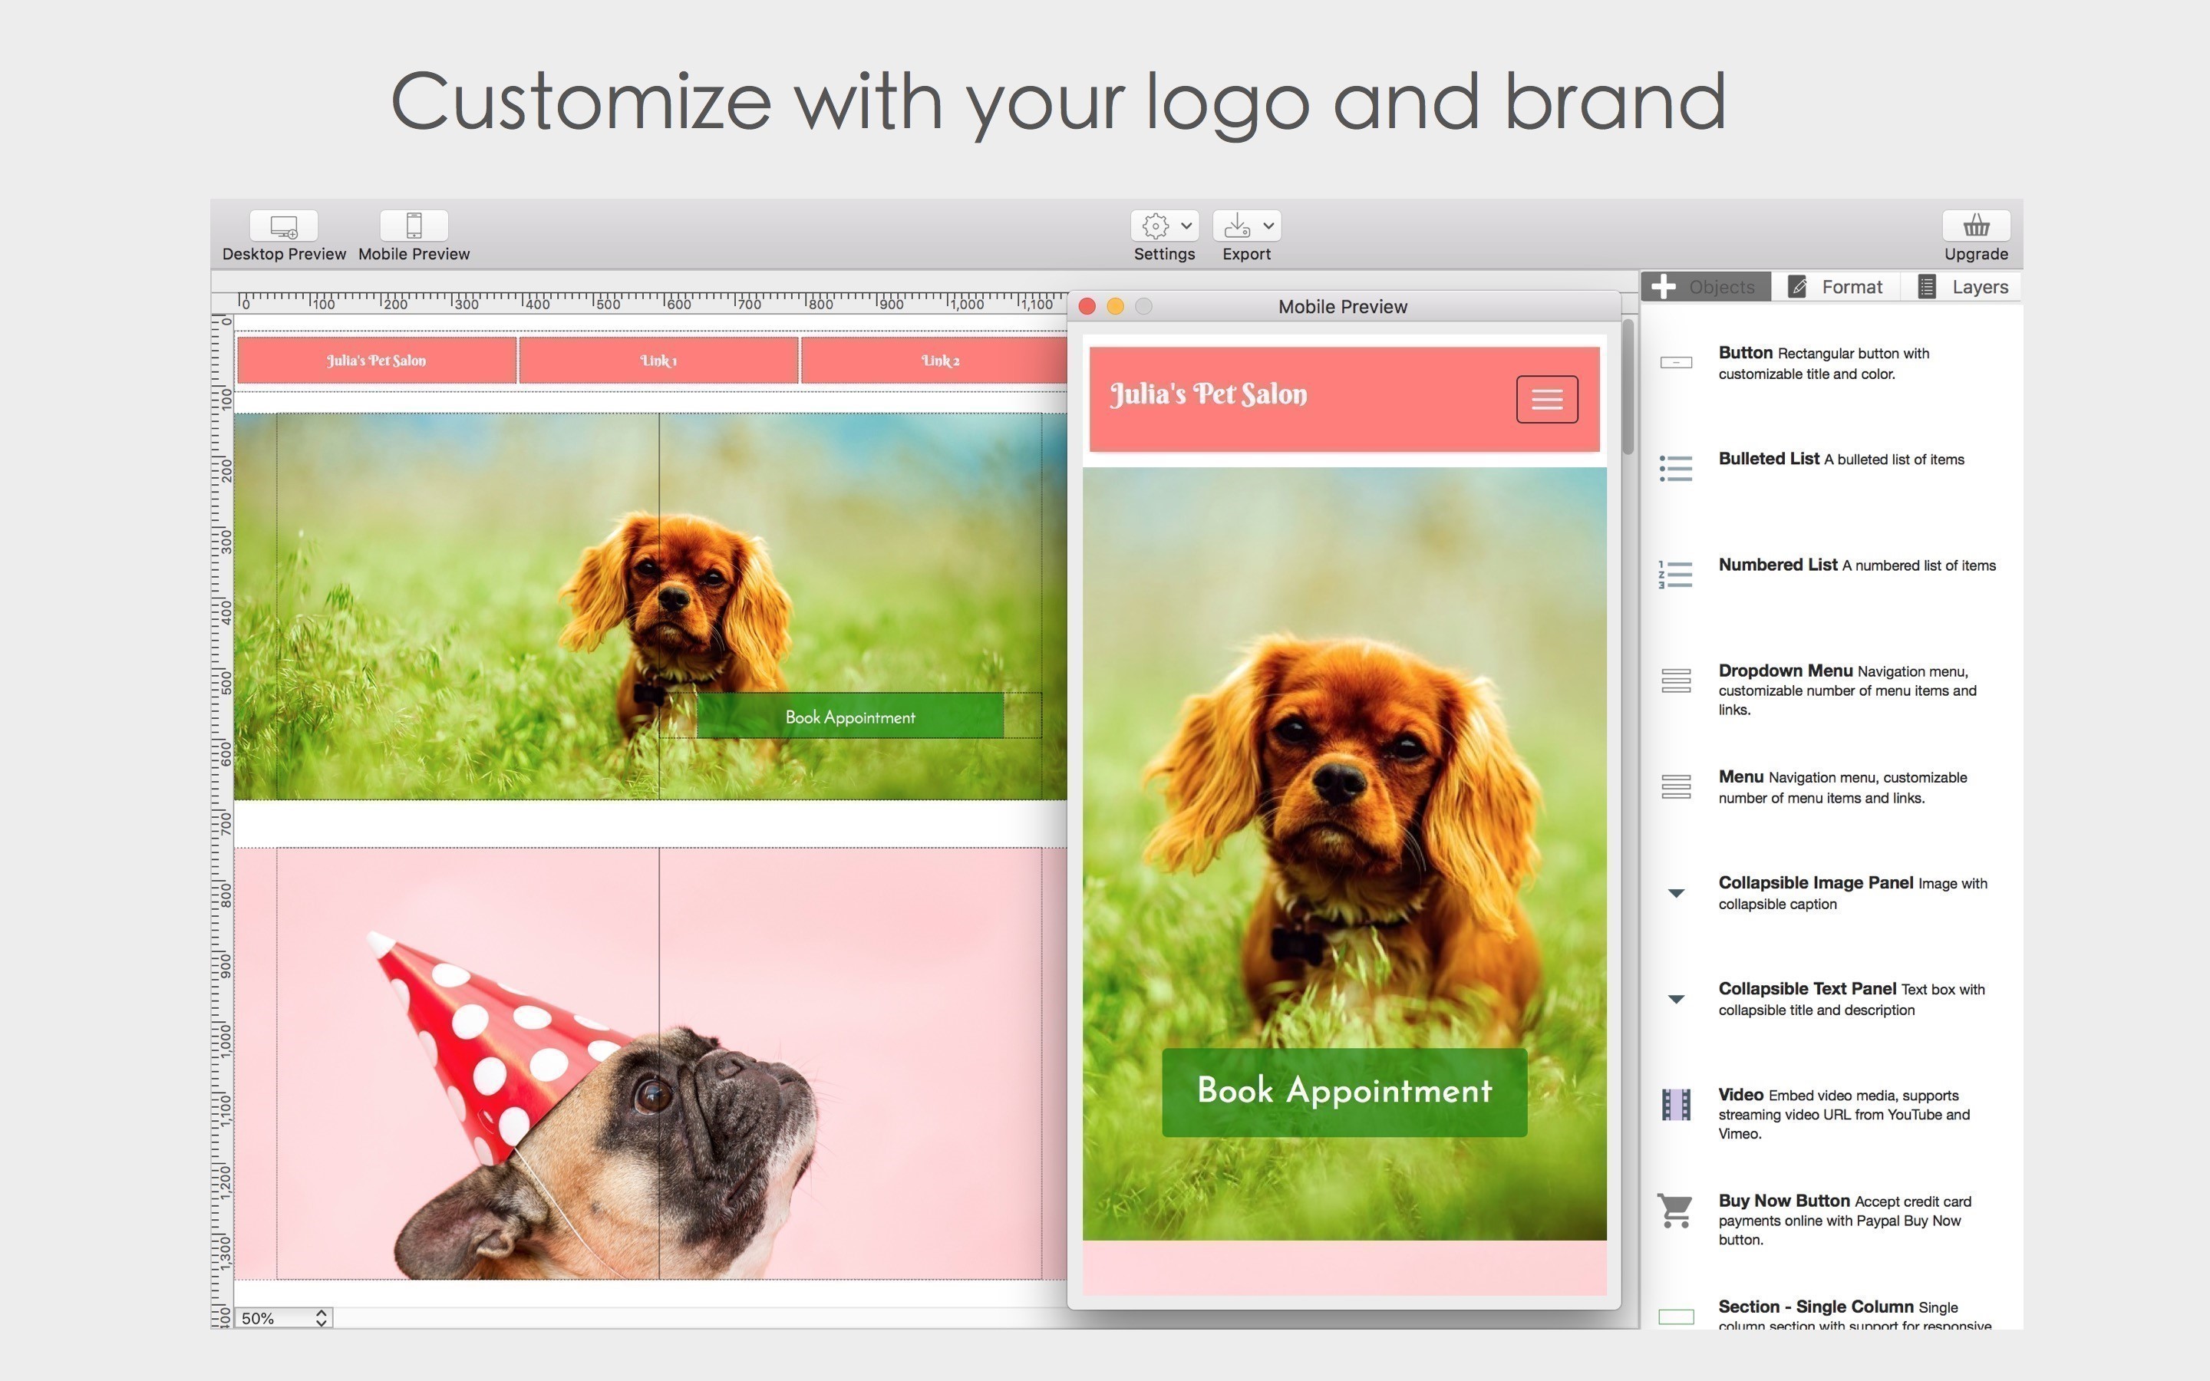Screen dimensions: 2210x1381
Task: Select Link 2 in the navigation bar
Action: tap(941, 360)
